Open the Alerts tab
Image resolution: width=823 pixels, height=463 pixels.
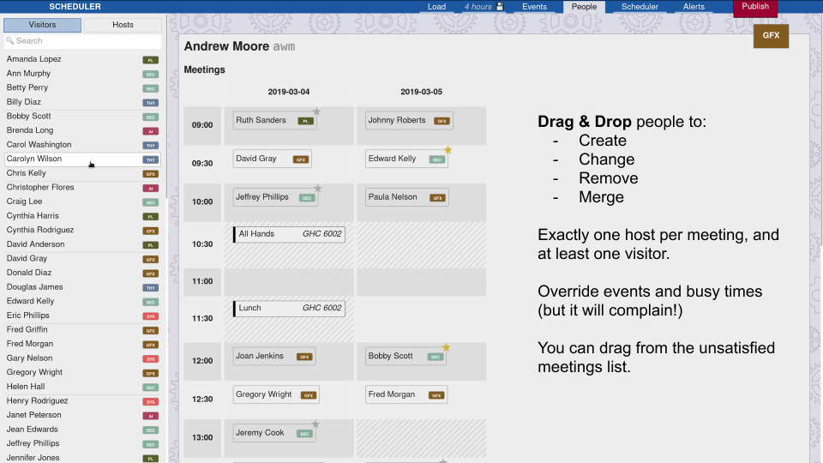(x=694, y=7)
